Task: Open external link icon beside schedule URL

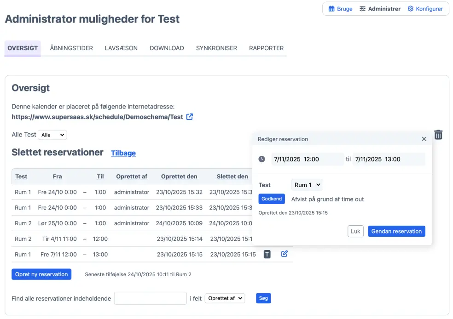Action: point(189,117)
